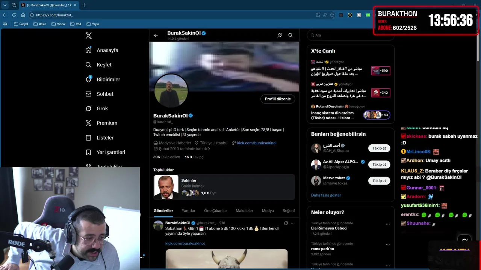
Task: Expand join date details arrow
Action: tap(209, 149)
